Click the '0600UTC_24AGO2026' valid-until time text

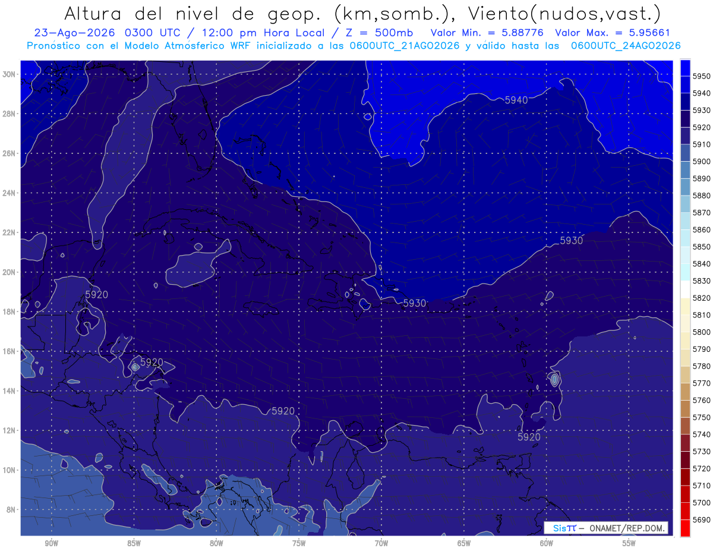click(626, 46)
